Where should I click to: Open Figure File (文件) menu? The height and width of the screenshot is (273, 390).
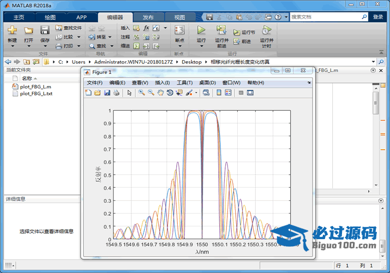tap(94, 82)
